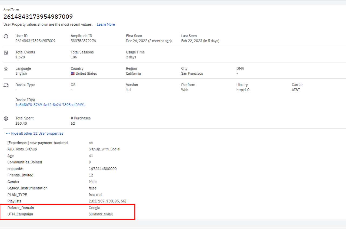Image resolution: width=346 pixels, height=229 pixels.
Task: Click Total Sessions value 186
Action: 74,57
